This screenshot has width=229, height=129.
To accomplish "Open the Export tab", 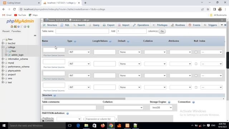I will coord(108,25).
